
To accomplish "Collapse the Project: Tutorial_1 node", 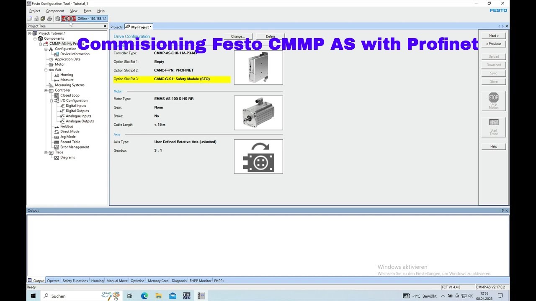I will [x=30, y=33].
